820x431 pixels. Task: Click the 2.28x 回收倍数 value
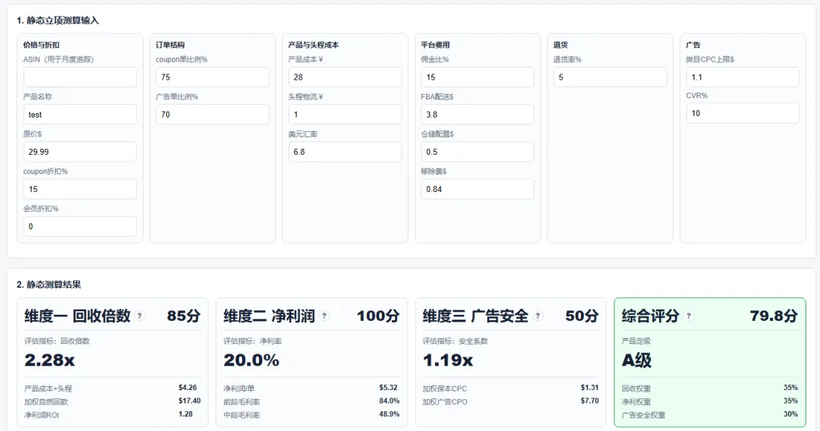[x=49, y=360]
